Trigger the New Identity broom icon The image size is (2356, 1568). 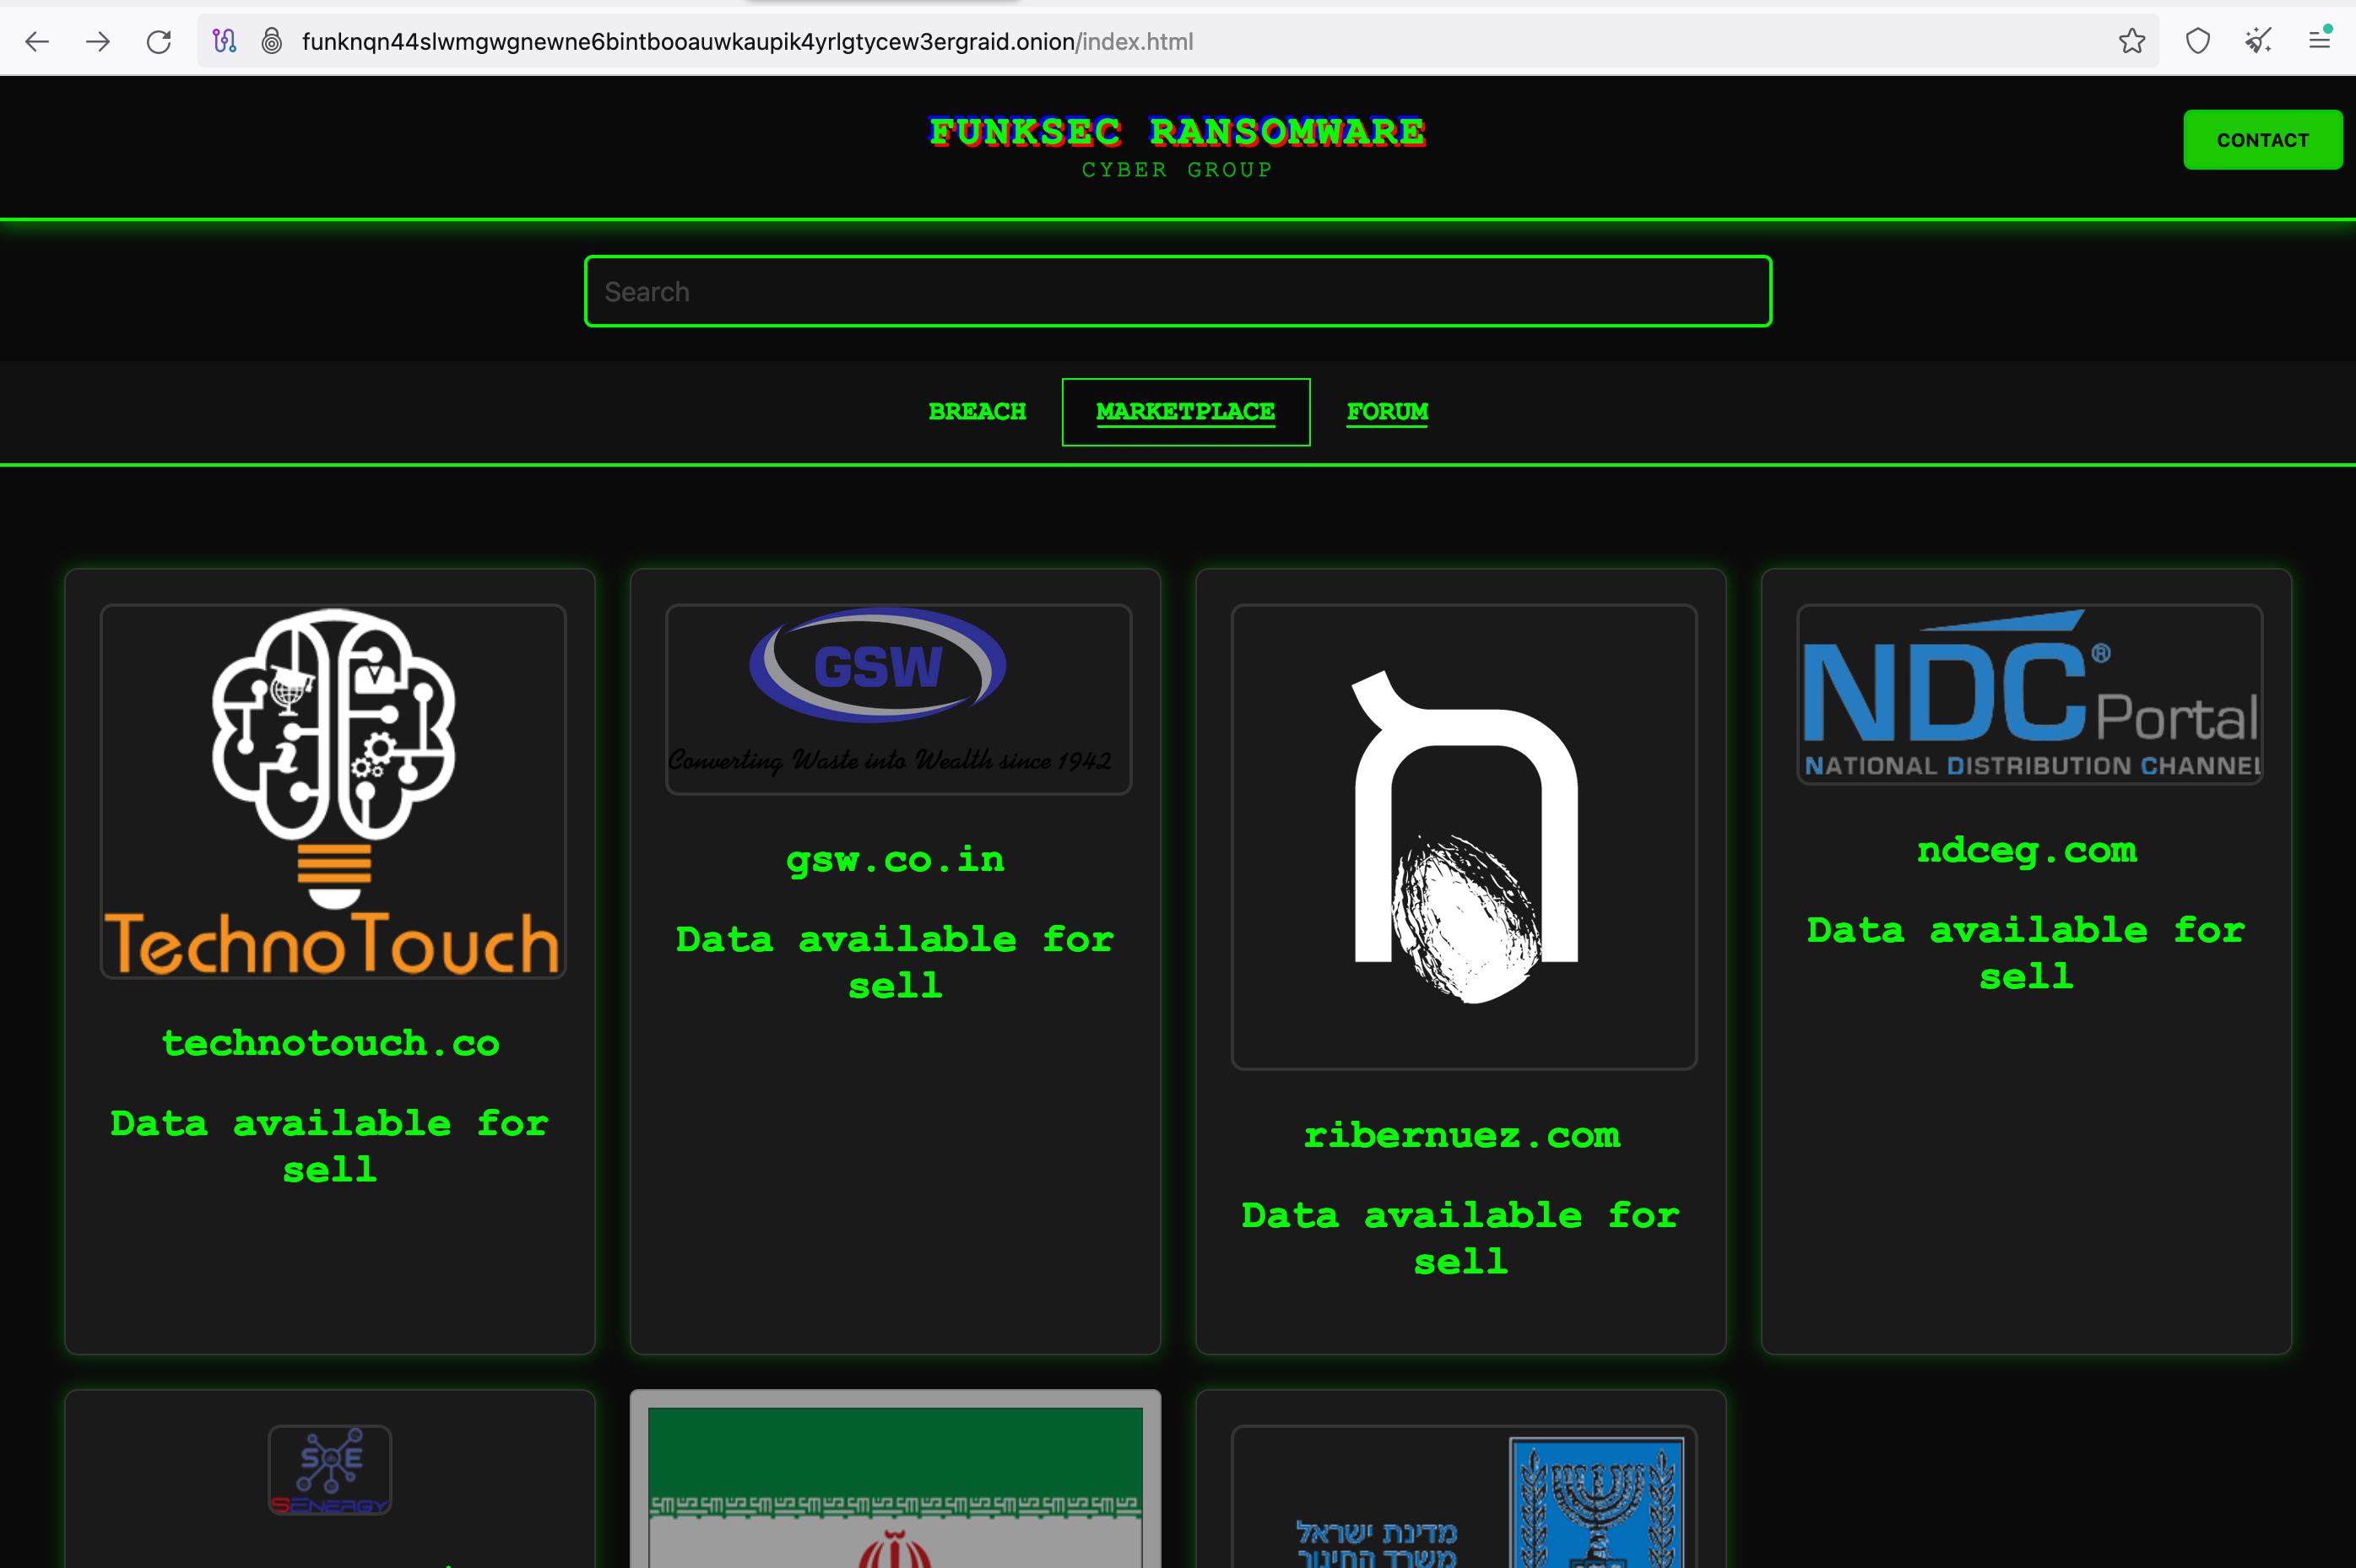tap(2258, 41)
